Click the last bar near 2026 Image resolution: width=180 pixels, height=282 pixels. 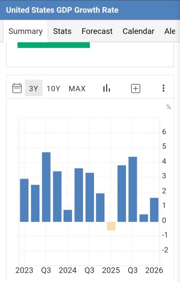[x=154, y=210]
